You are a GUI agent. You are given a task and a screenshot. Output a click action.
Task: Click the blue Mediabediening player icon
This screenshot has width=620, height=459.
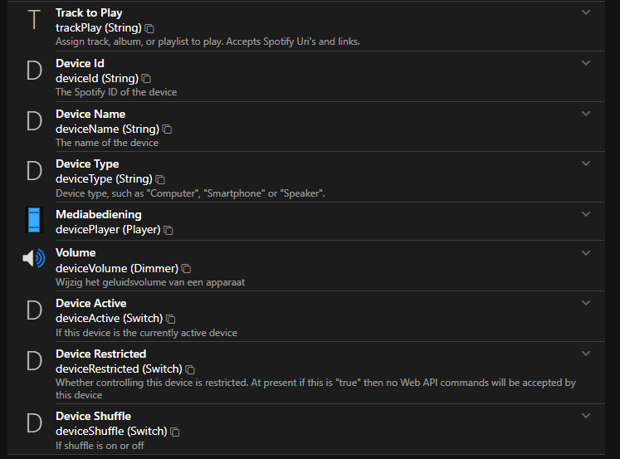click(34, 221)
